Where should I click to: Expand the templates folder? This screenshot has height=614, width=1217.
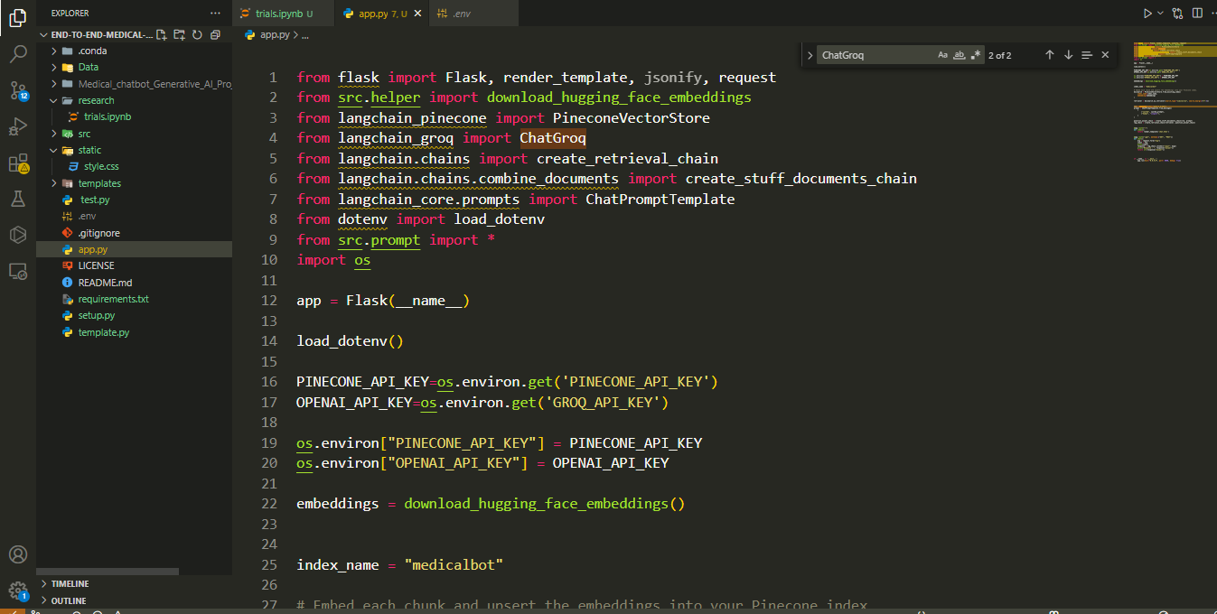pos(98,183)
